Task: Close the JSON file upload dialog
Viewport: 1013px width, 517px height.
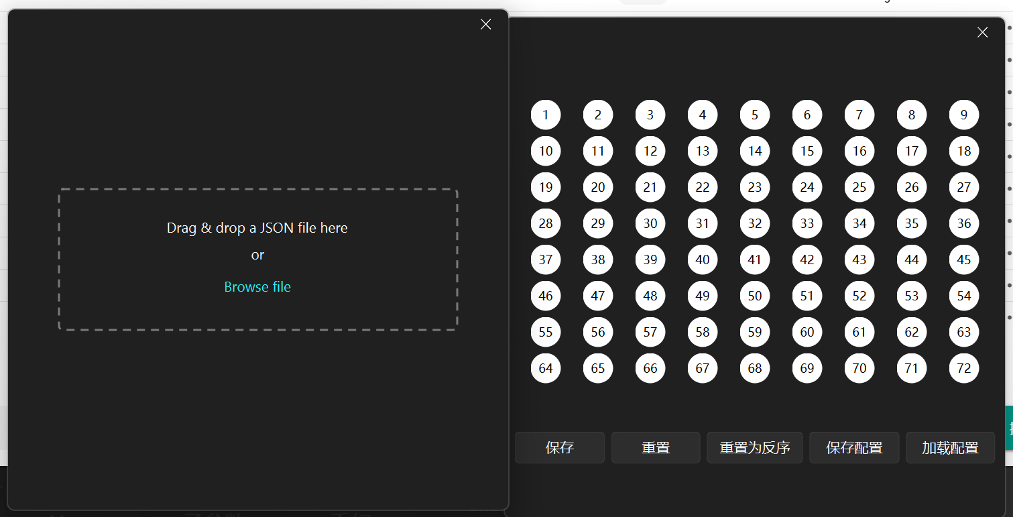Action: [486, 24]
